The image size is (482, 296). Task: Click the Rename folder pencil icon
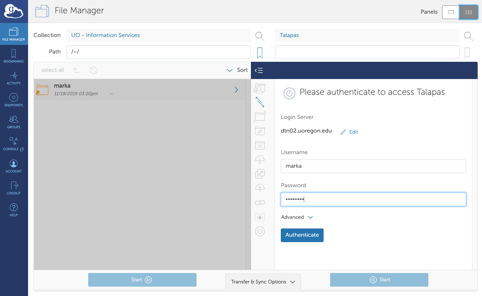[x=260, y=131]
